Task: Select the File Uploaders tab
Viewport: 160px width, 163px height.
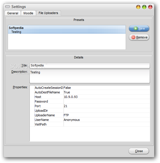Action: click(x=48, y=13)
